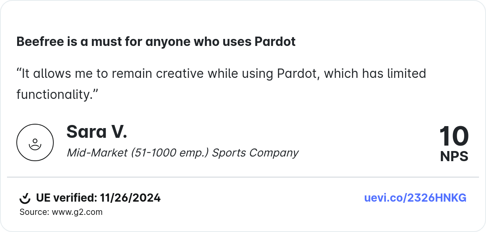This screenshot has width=486, height=232.
Task: Click the opening quotation mark before It
Action: (19, 73)
